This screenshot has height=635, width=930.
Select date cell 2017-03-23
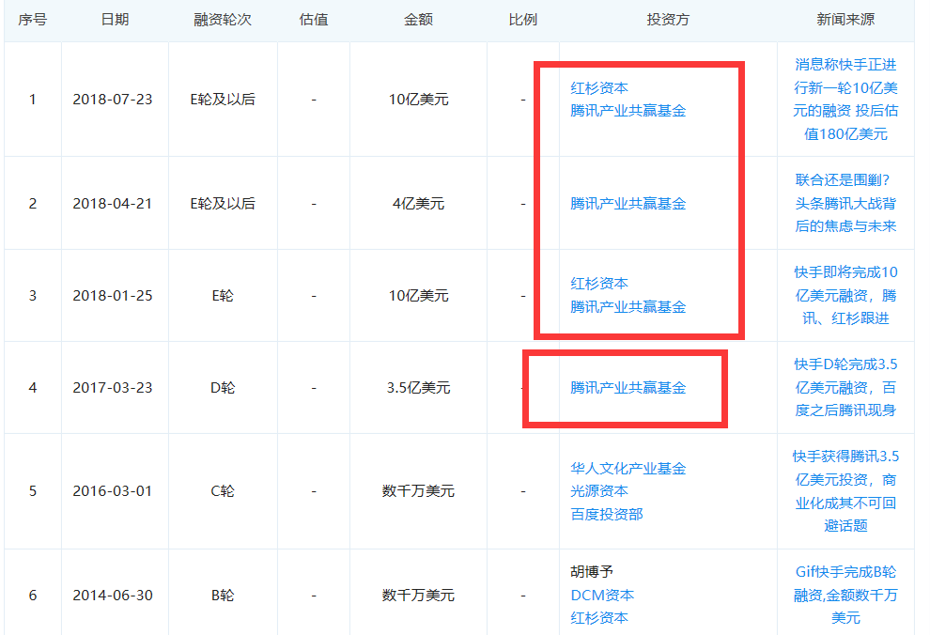click(x=113, y=387)
